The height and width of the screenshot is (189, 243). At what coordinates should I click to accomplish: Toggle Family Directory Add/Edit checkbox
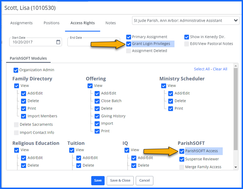point(23,93)
